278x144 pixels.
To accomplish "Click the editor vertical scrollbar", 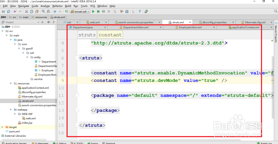I will (273, 87).
